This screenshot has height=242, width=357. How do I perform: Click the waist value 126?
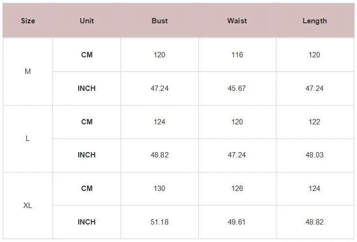(x=237, y=189)
